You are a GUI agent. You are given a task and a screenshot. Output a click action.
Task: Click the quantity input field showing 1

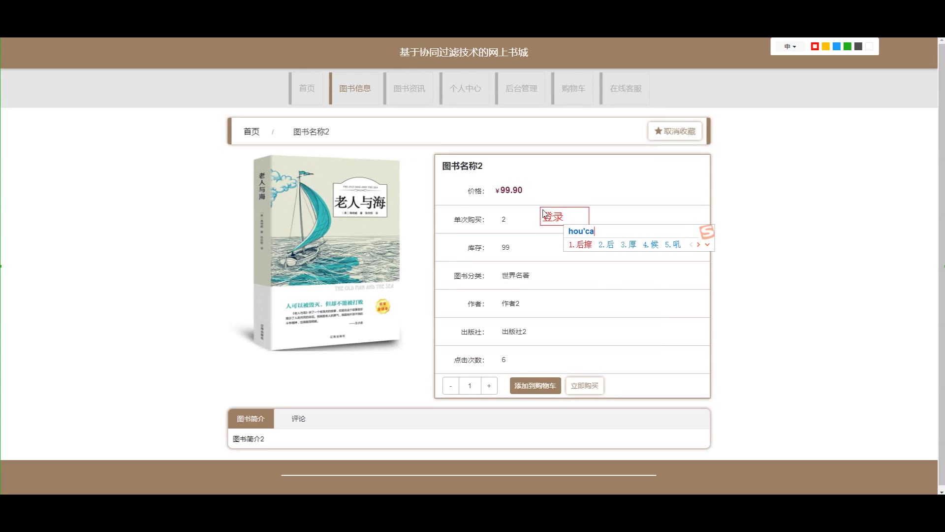(470, 386)
